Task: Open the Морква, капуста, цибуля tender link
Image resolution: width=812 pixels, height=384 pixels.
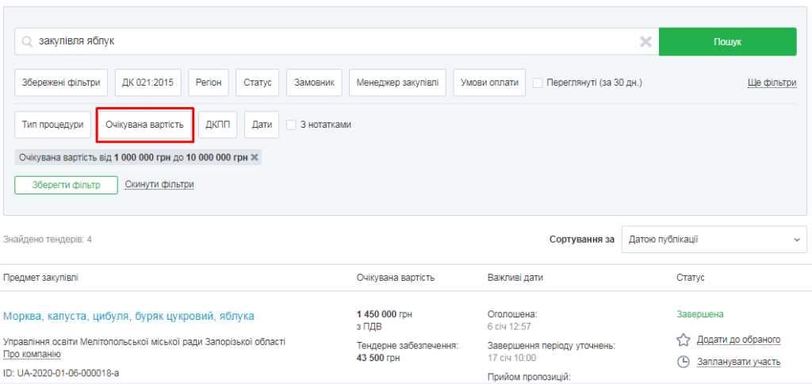Action: point(128,316)
